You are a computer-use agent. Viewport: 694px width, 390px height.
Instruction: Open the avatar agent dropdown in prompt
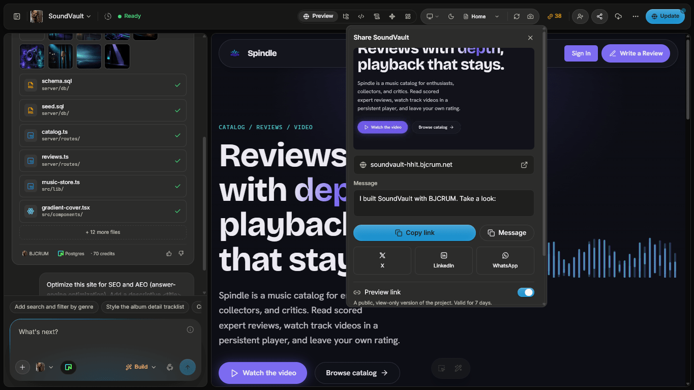coord(45,367)
